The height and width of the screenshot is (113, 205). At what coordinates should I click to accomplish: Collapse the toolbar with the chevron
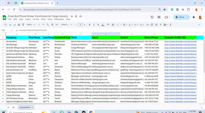(x=199, y=25)
